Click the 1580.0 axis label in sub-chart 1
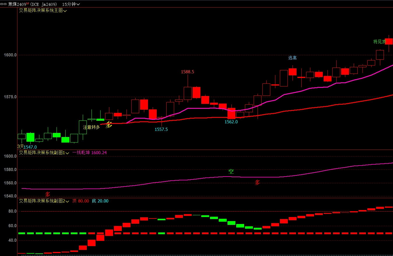 tap(10, 170)
